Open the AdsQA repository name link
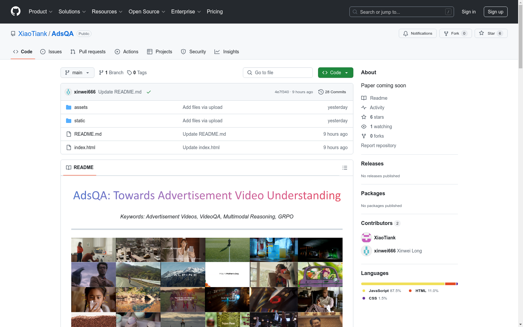 (x=62, y=34)
